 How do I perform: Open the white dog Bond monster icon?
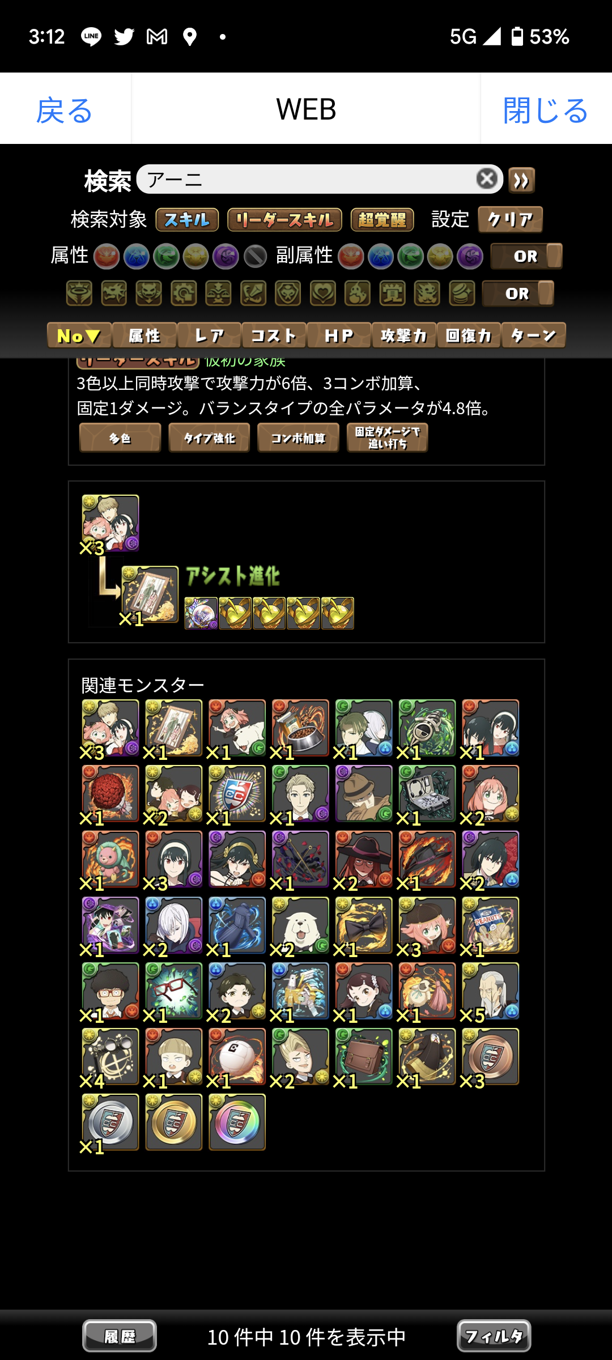(300, 925)
